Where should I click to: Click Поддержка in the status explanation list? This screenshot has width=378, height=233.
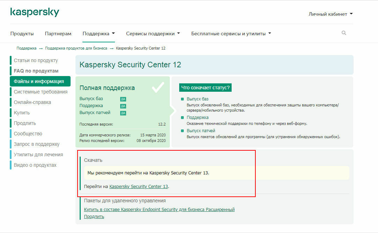click(x=197, y=118)
